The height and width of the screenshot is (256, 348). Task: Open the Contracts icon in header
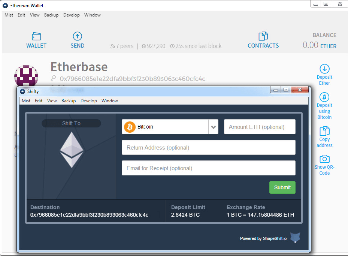[x=263, y=36]
